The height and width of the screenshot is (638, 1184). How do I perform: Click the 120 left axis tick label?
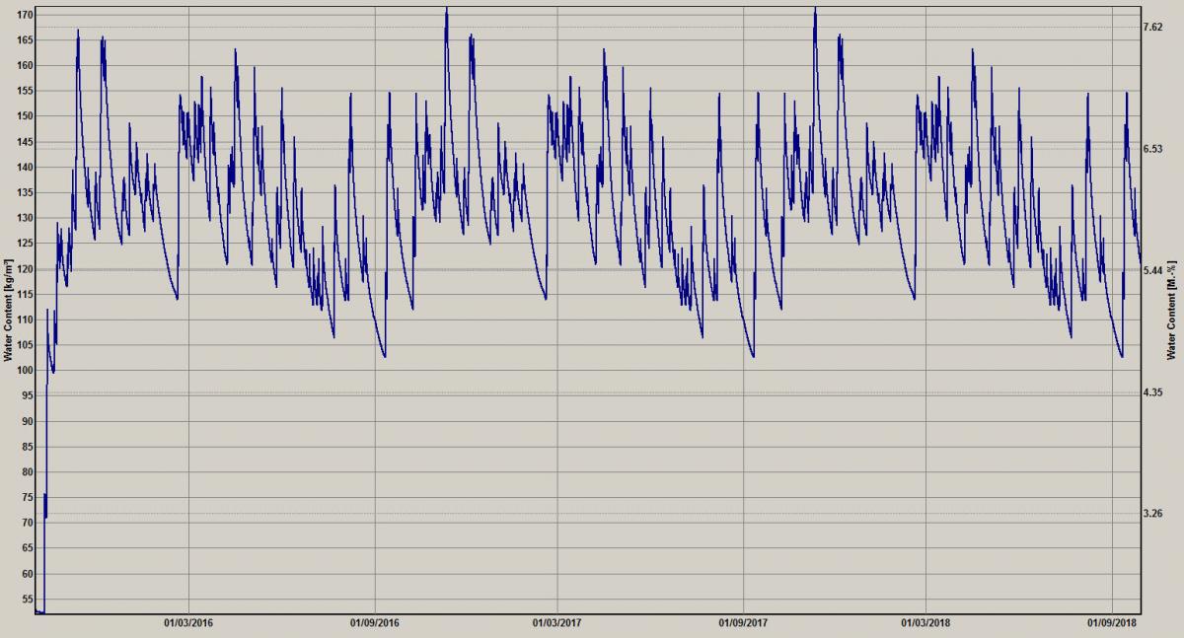click(x=27, y=269)
